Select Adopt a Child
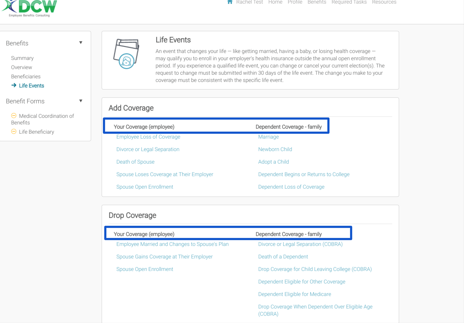The width and height of the screenshot is (464, 323). [274, 162]
